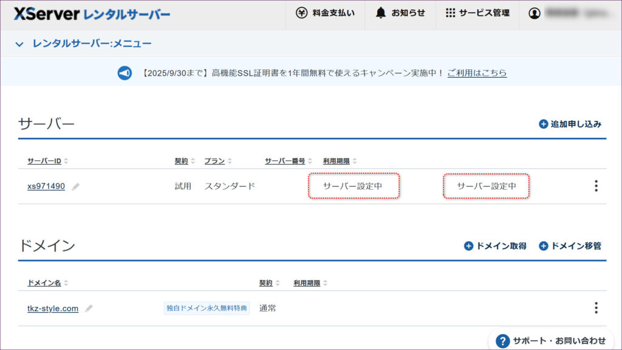The height and width of the screenshot is (350, 622).
Task: Open the xs971490 server link
Action: tap(46, 187)
